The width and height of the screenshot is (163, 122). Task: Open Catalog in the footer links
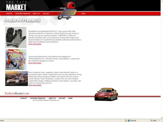24,98
